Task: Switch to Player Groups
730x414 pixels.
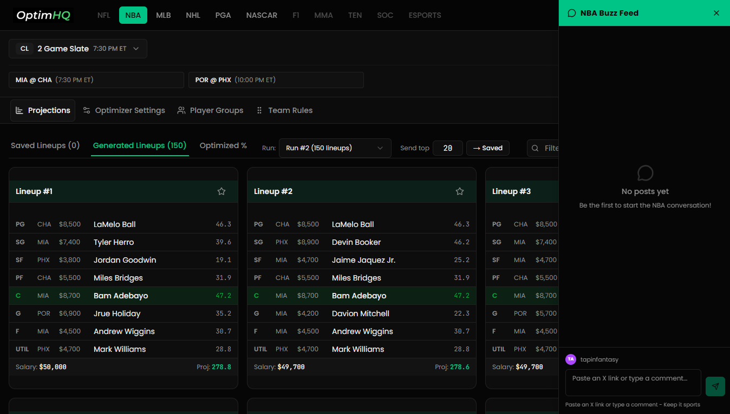Action: [x=210, y=110]
